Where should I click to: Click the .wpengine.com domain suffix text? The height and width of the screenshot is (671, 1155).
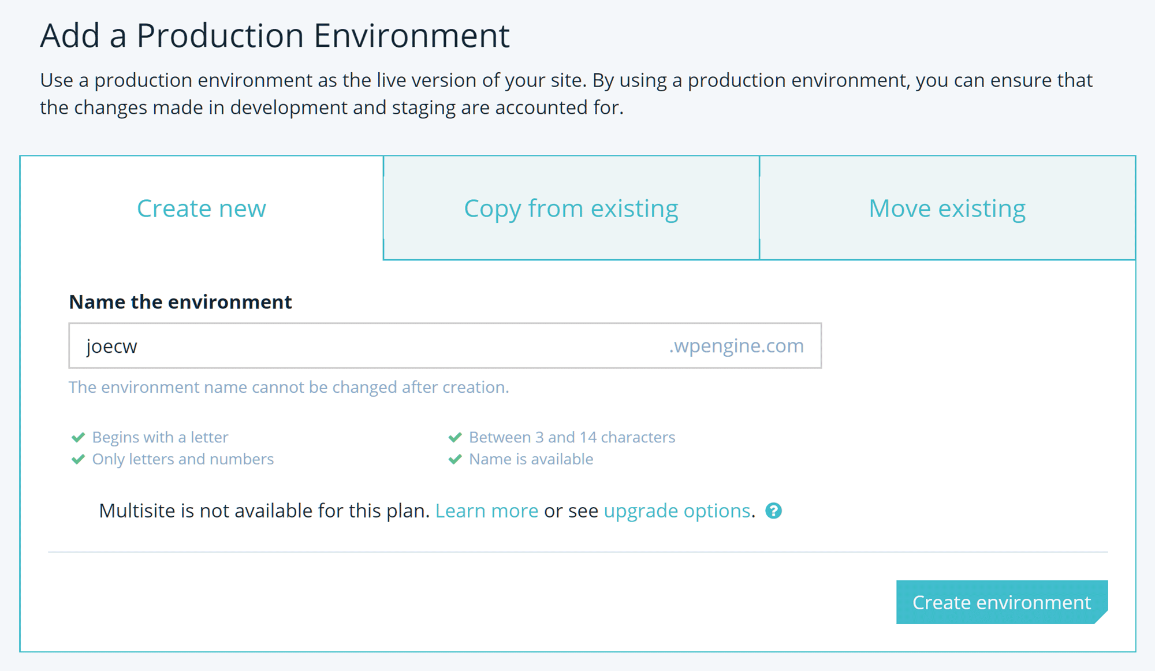click(x=736, y=346)
